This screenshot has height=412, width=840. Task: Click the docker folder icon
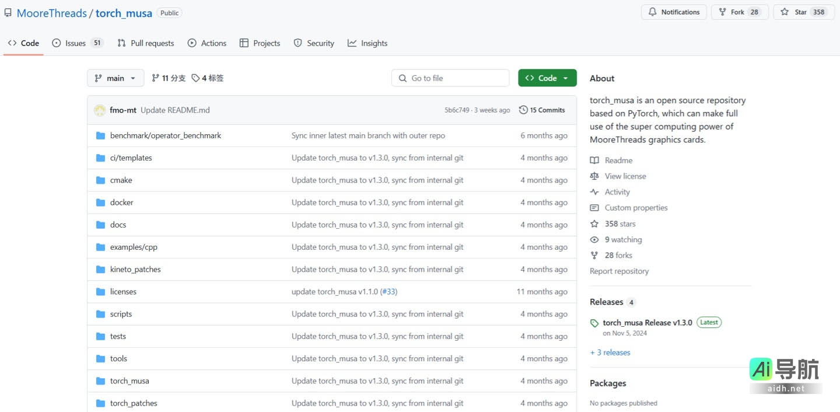[x=100, y=202]
